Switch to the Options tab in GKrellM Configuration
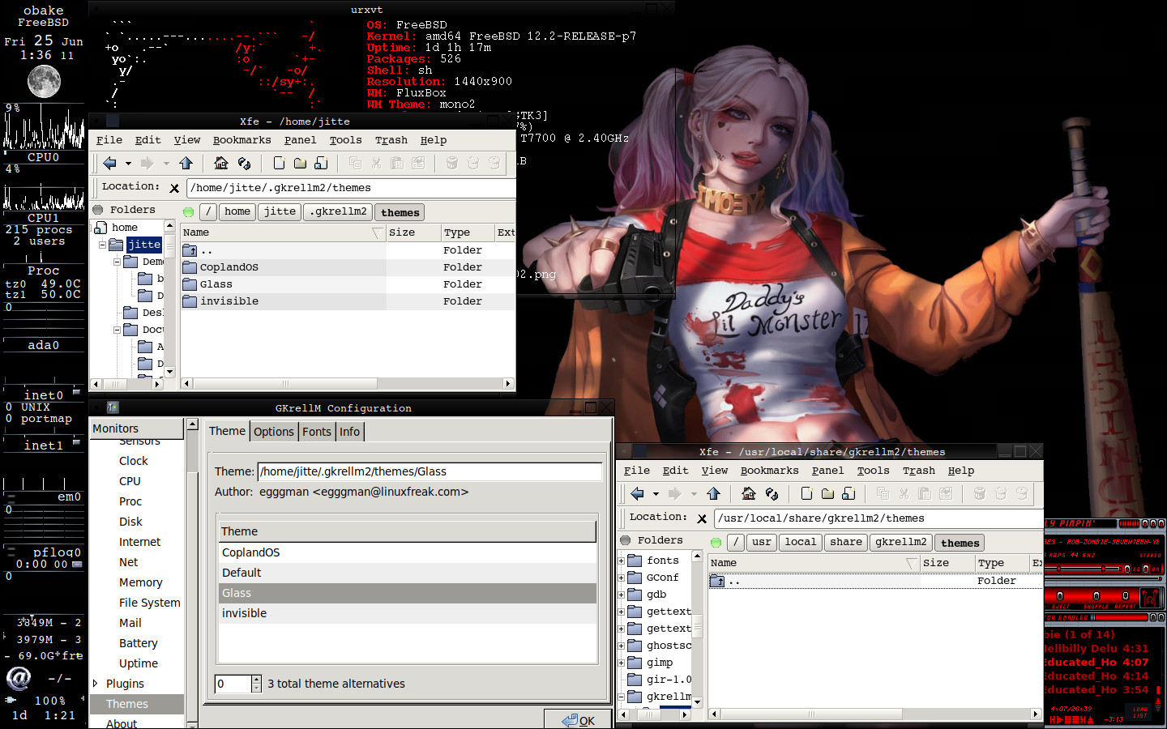1167x729 pixels. [274, 432]
